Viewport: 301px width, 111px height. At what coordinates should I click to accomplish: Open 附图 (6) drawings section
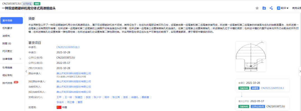click(7, 44)
